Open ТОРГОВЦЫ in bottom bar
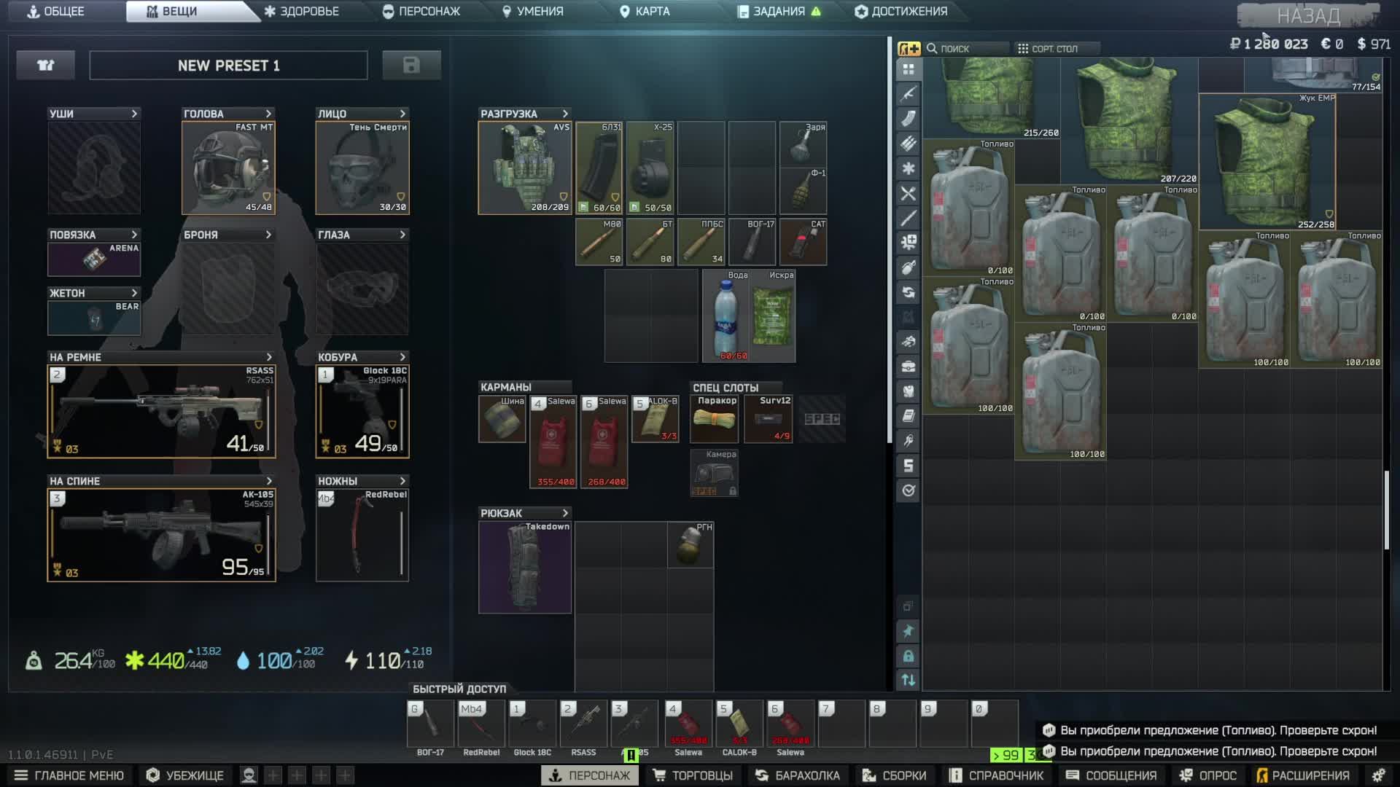This screenshot has height=787, width=1400. [x=693, y=775]
